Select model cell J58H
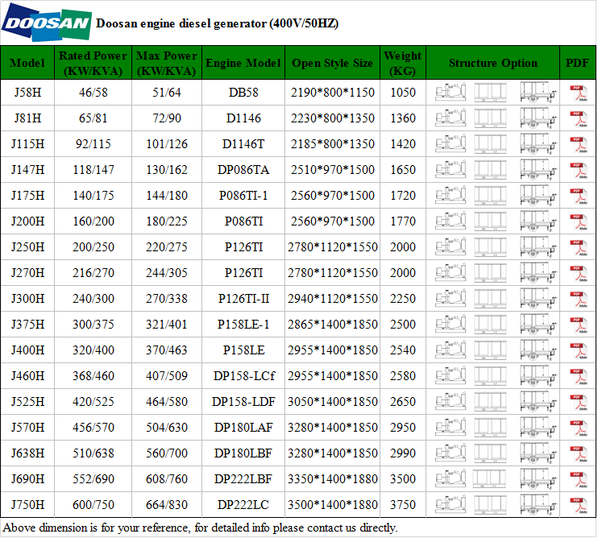 pos(27,93)
